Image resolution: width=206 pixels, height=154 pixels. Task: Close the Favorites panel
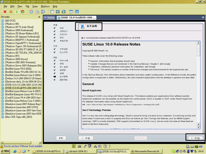(x=39, y=17)
